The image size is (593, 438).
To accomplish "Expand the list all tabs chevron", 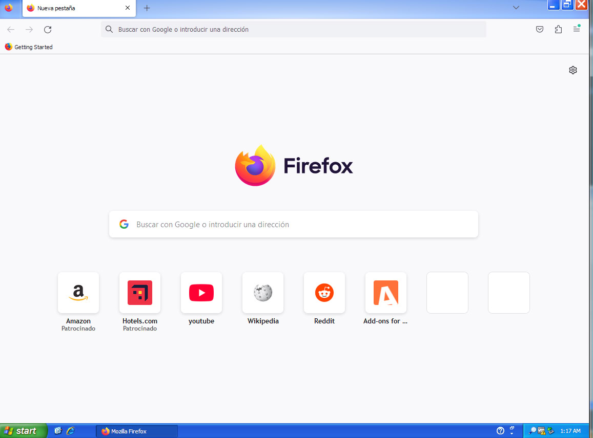I will tap(516, 8).
